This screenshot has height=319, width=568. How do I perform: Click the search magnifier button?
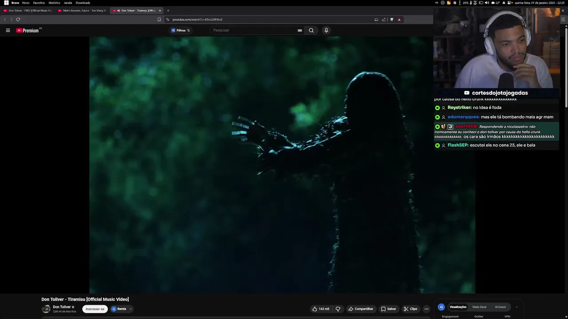click(x=311, y=31)
